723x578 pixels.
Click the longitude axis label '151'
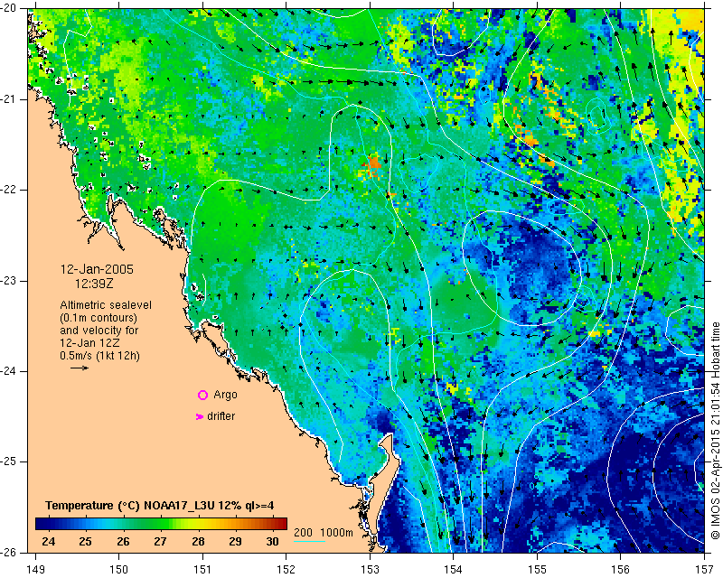click(x=202, y=570)
